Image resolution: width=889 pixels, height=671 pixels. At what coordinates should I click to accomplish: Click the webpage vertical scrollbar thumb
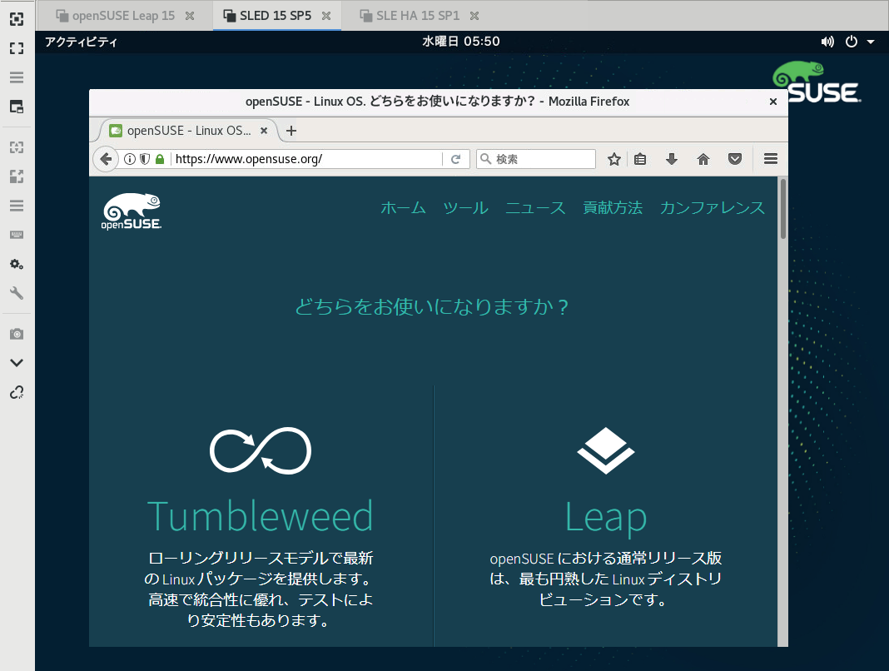[783, 209]
